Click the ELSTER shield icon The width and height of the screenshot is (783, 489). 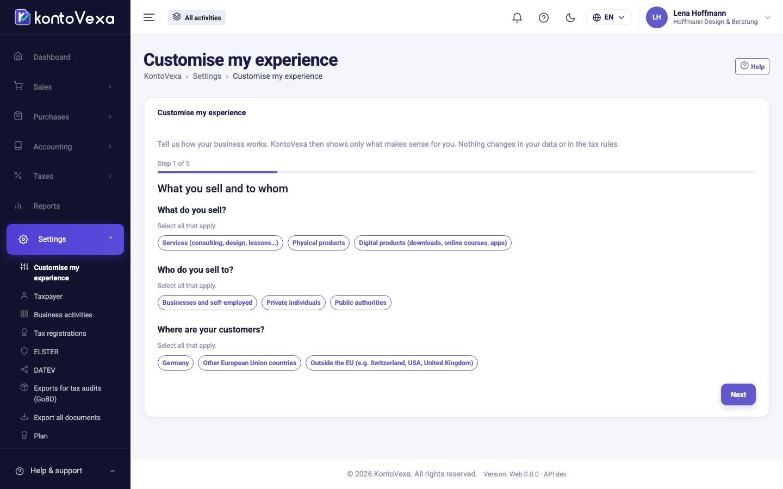pos(24,351)
